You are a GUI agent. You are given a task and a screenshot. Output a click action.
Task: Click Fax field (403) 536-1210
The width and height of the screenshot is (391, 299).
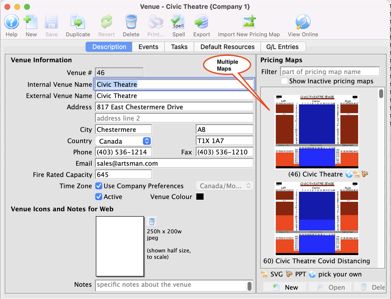[225, 152]
